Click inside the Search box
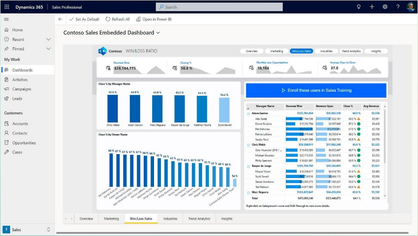418x236 pixels. tap(219, 7)
